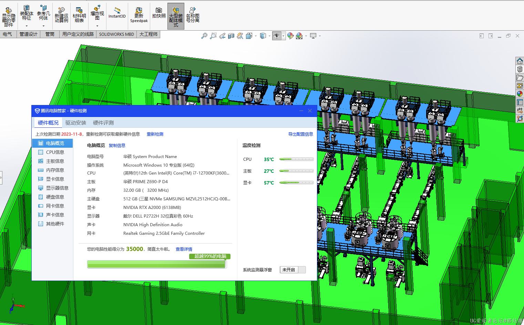The image size is (524, 325).
Task: Toggle 大型装配体模式 large assembly mode
Action: (x=176, y=16)
